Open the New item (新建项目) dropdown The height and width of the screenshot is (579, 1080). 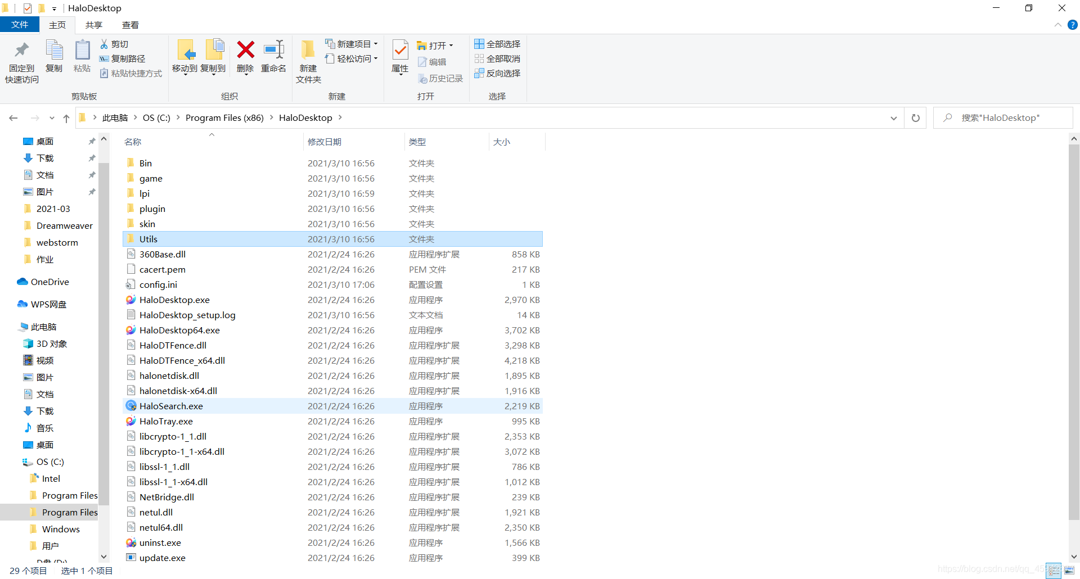click(352, 44)
